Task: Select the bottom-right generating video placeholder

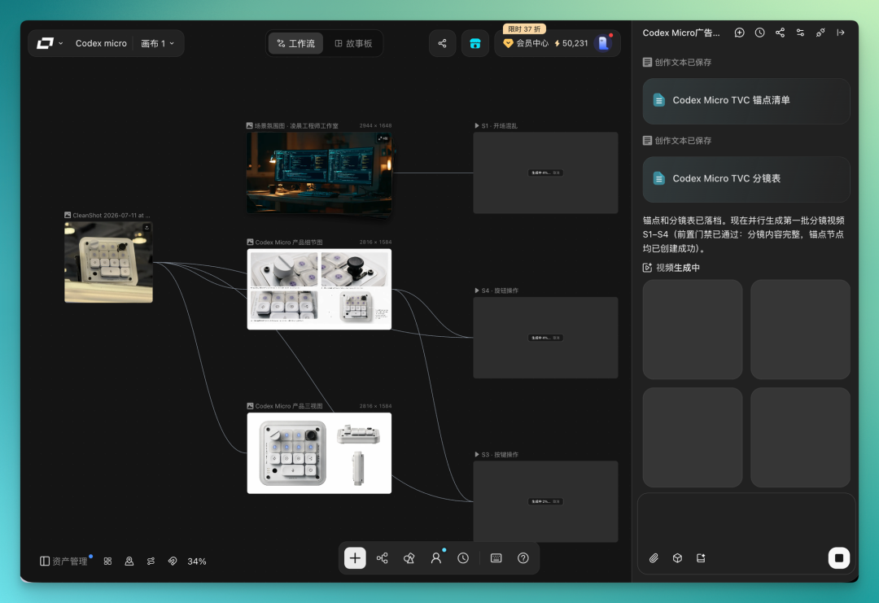Action: (x=800, y=437)
